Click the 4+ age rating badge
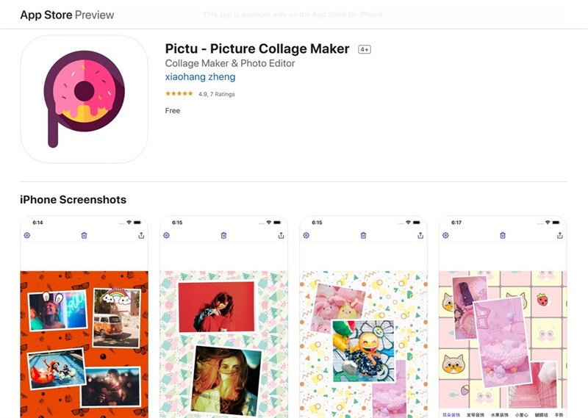The image size is (588, 418). pyautogui.click(x=365, y=49)
